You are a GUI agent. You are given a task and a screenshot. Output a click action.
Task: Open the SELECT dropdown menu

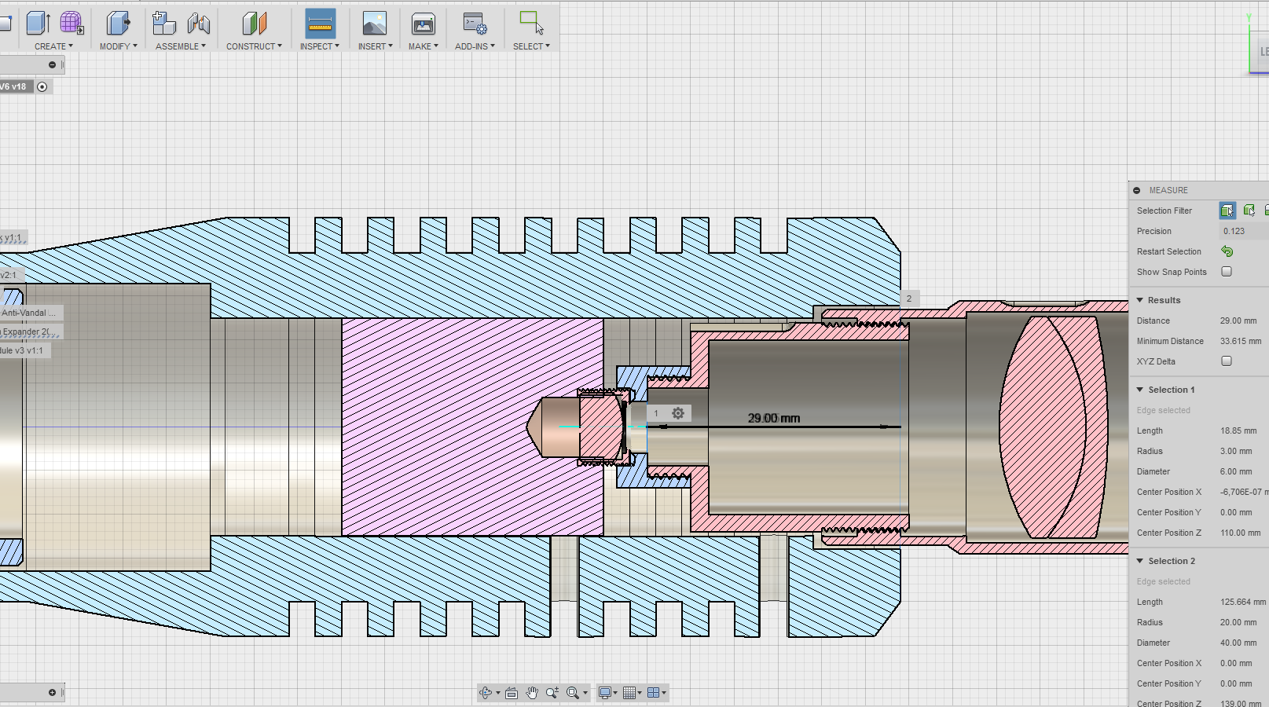531,46
